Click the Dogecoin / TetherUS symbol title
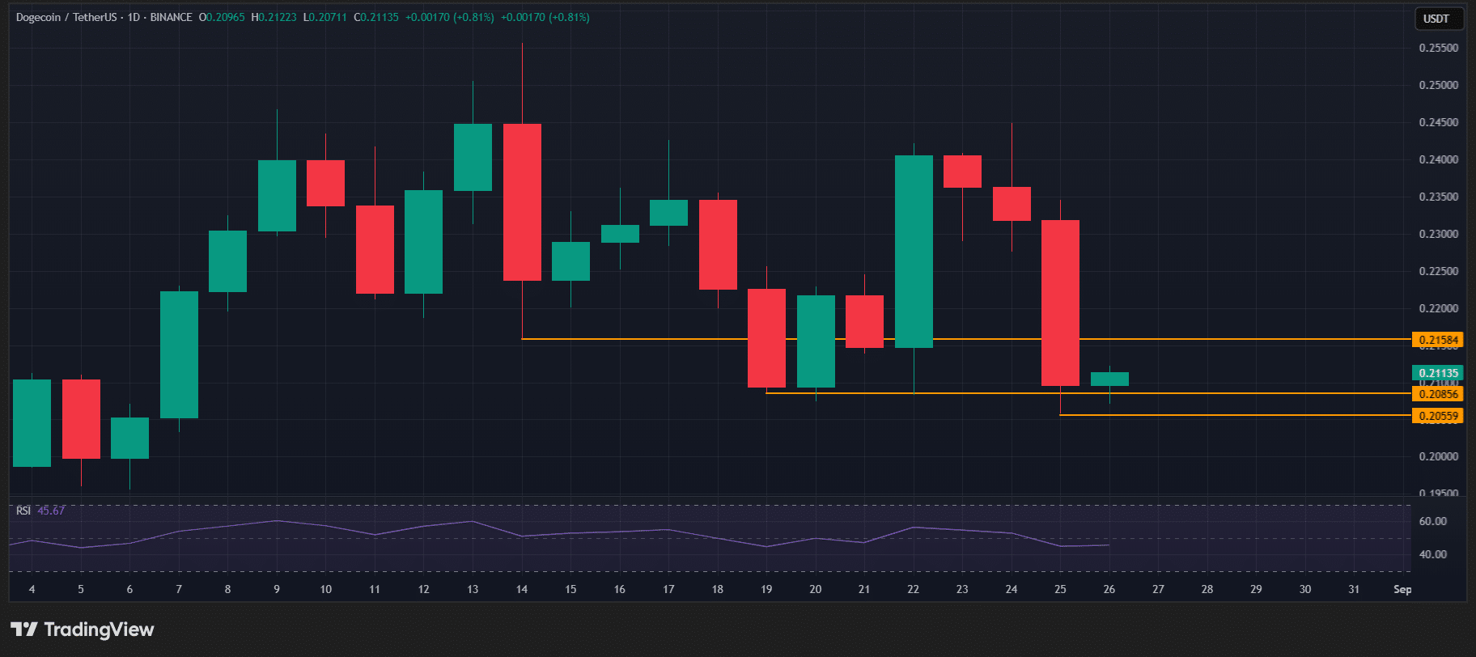This screenshot has width=1476, height=657. pos(65,17)
